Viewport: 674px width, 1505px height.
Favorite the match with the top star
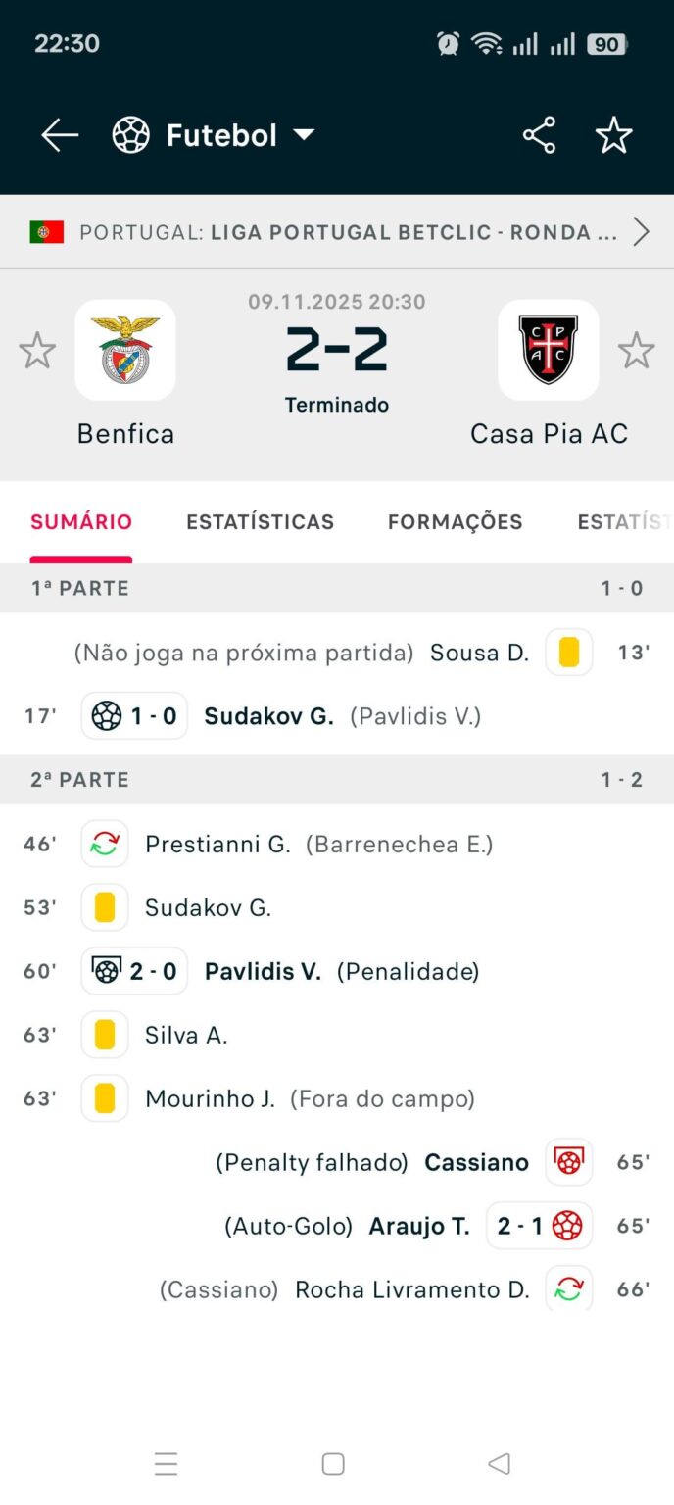pyautogui.click(x=614, y=136)
